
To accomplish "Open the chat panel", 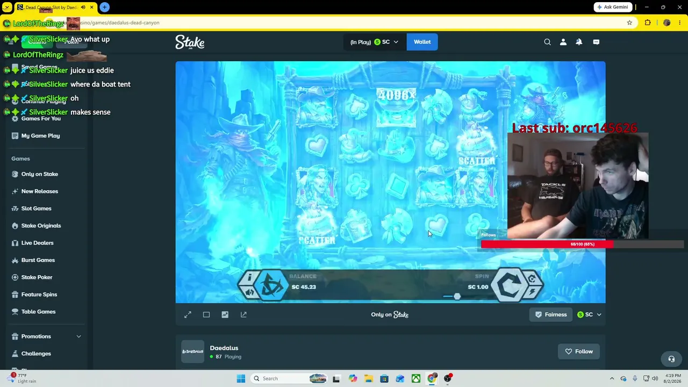I will tap(596, 42).
